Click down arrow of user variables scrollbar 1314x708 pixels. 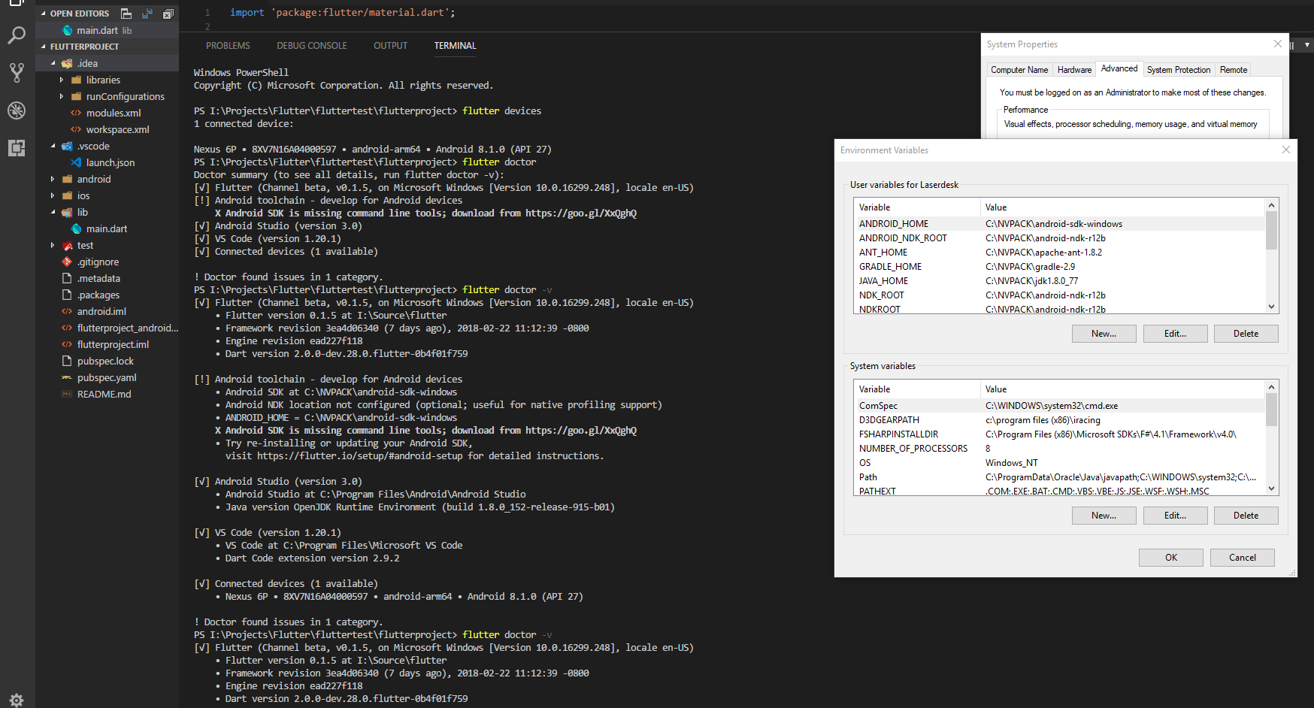pos(1271,307)
